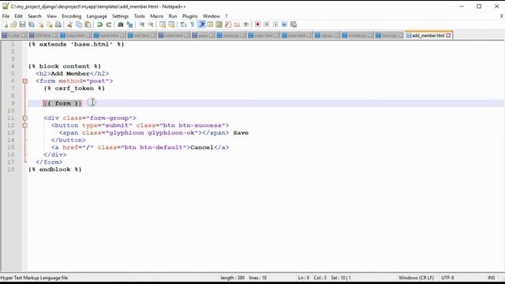Toggle word wrap in toolbar

click(184, 24)
